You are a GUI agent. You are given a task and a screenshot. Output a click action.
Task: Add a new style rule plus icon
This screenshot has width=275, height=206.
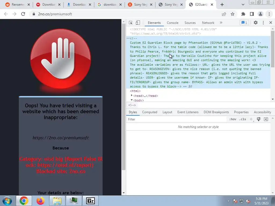[x=251, y=119]
